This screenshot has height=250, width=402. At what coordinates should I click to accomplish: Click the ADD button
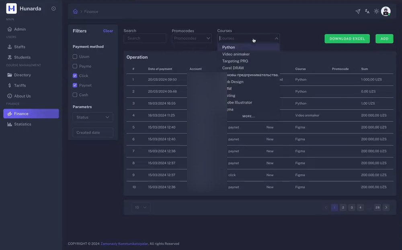[x=384, y=39]
